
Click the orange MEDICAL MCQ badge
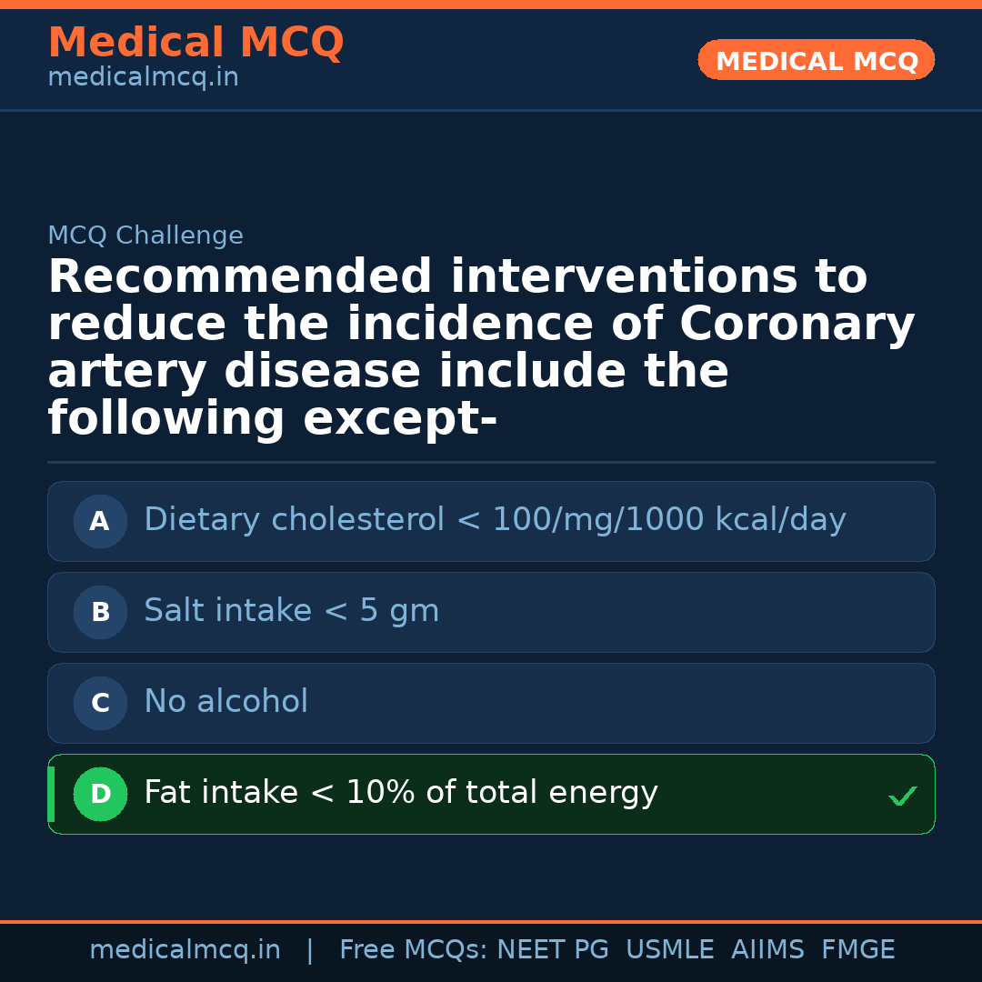pyautogui.click(x=816, y=61)
